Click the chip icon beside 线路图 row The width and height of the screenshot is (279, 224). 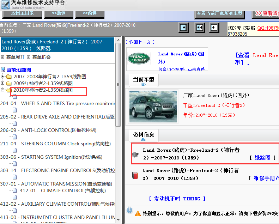(135, 155)
